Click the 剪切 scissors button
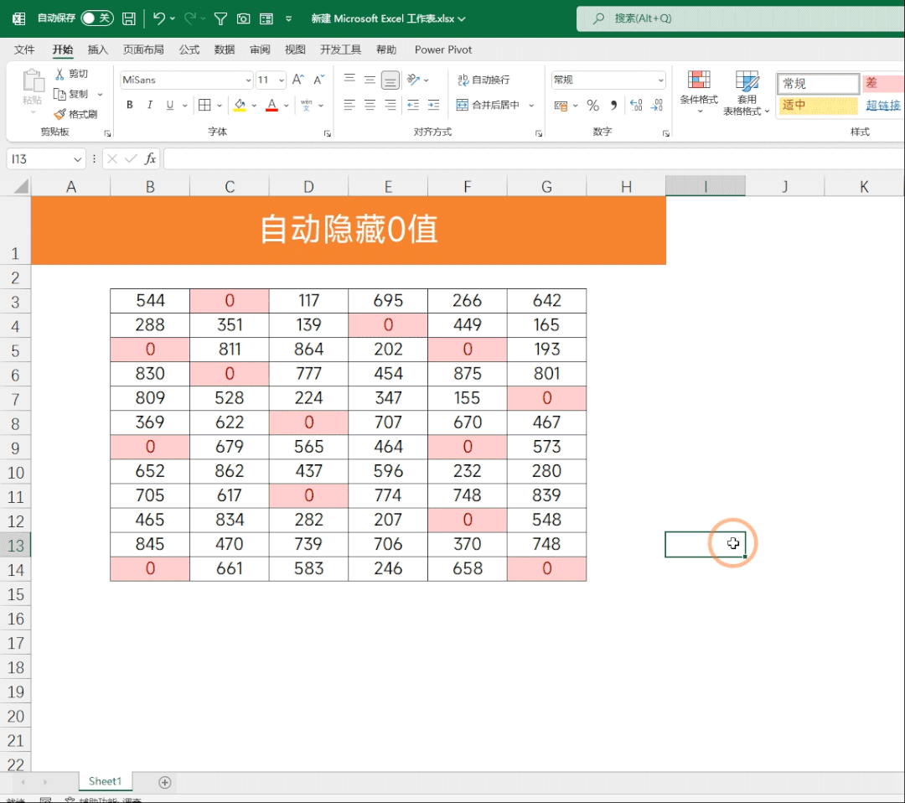The width and height of the screenshot is (905, 803). coord(71,73)
